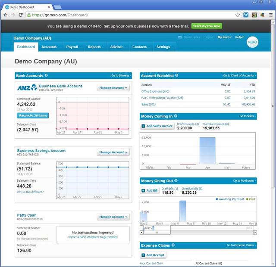276x267 pixels.
Task: Click the colored squares extension icon
Action: tap(262, 15)
